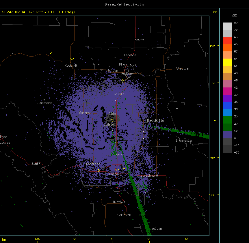This screenshot has height=243, width=249.
Task: Select the Blackfalds label
Action: point(127,64)
